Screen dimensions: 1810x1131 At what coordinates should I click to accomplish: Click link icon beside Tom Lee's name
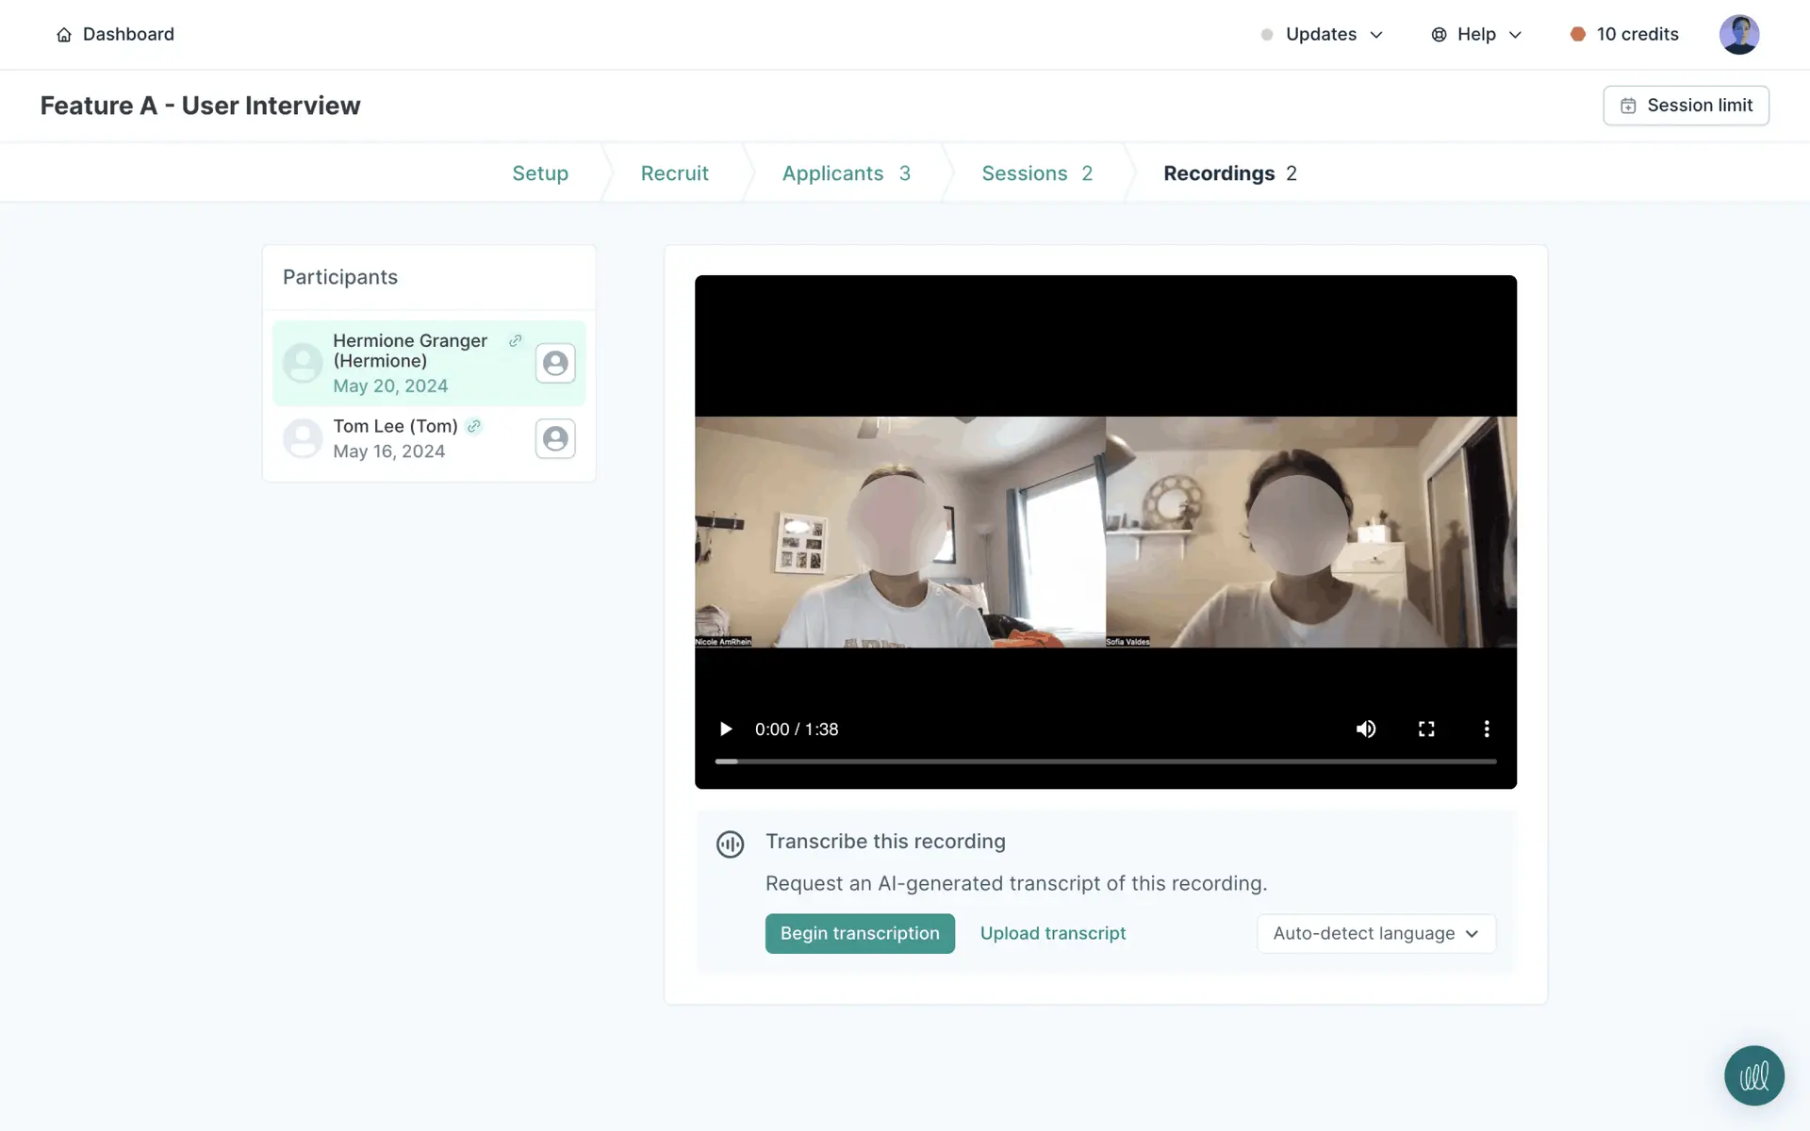(474, 426)
